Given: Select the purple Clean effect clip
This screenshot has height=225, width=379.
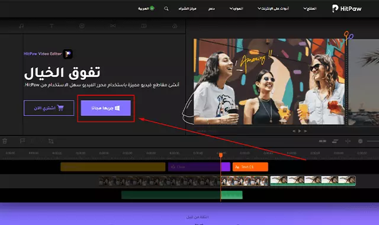Looking at the screenshot, I should coord(199,167).
